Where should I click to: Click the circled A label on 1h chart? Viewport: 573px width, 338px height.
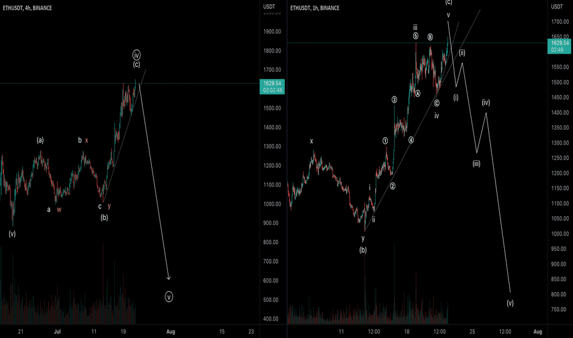(417, 93)
